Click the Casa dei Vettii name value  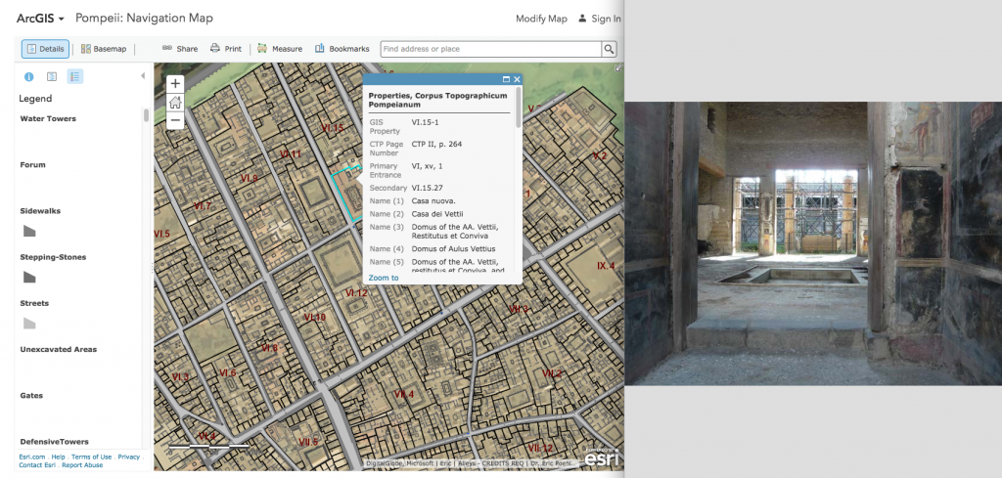click(x=437, y=214)
